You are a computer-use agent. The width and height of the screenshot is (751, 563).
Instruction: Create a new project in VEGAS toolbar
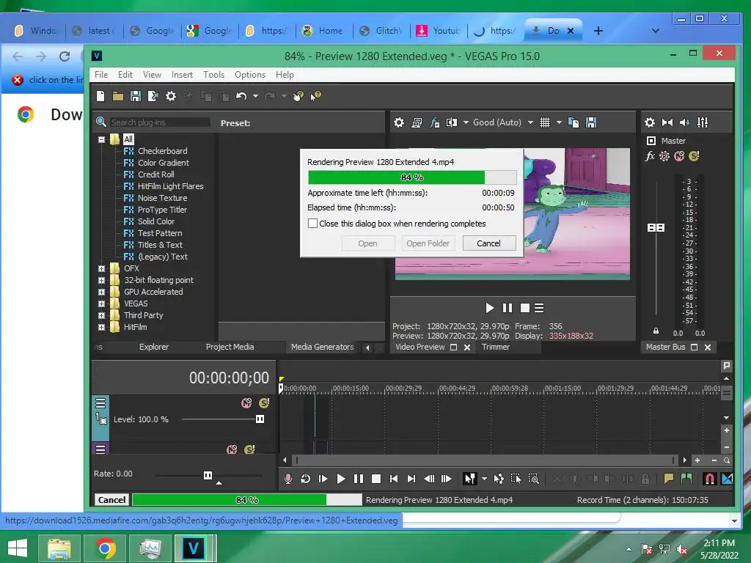[x=100, y=96]
